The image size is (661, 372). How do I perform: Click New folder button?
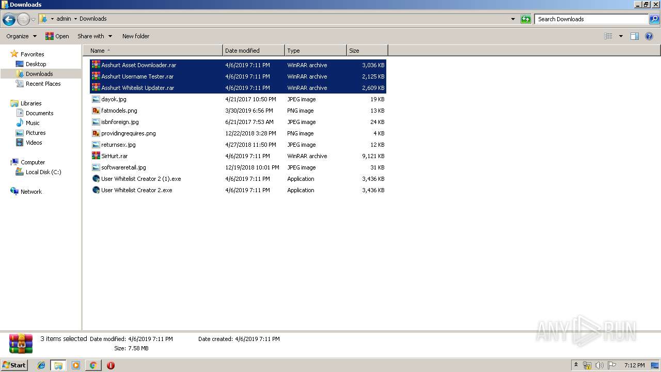coord(136,36)
